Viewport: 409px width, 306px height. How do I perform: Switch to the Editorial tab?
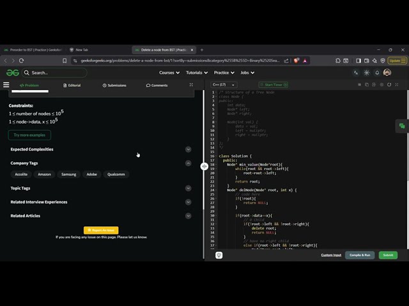click(x=72, y=85)
